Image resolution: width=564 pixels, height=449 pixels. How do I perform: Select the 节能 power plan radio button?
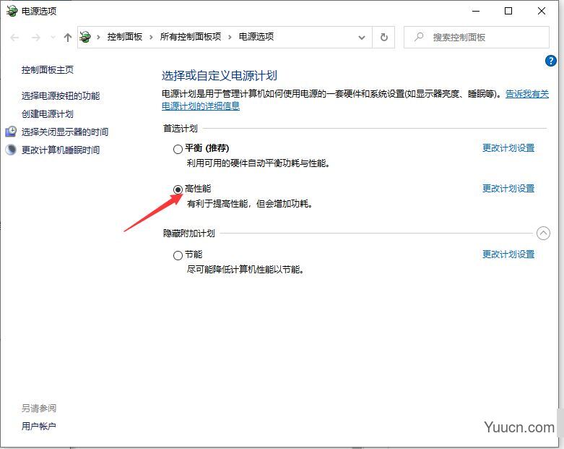click(178, 255)
